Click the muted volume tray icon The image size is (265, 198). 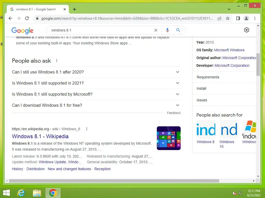[234, 193]
